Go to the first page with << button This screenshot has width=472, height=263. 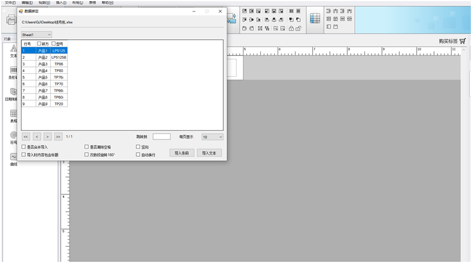pos(26,137)
